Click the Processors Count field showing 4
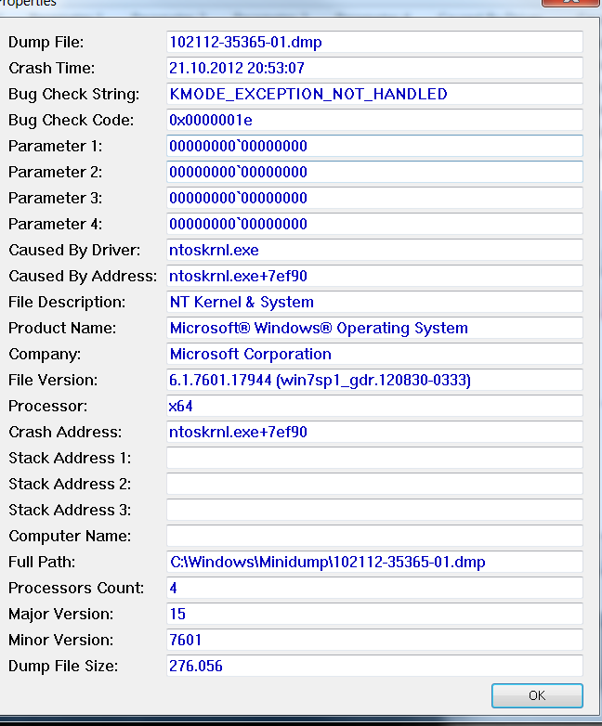Screen dimensions: 602x726 [374, 588]
